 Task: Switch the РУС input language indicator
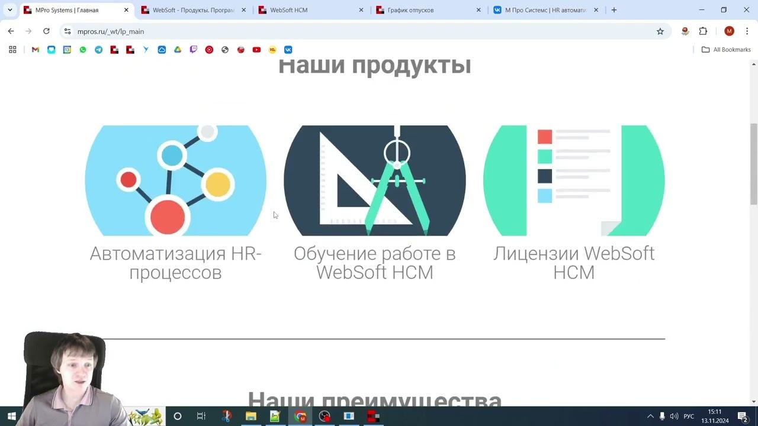[x=689, y=416]
